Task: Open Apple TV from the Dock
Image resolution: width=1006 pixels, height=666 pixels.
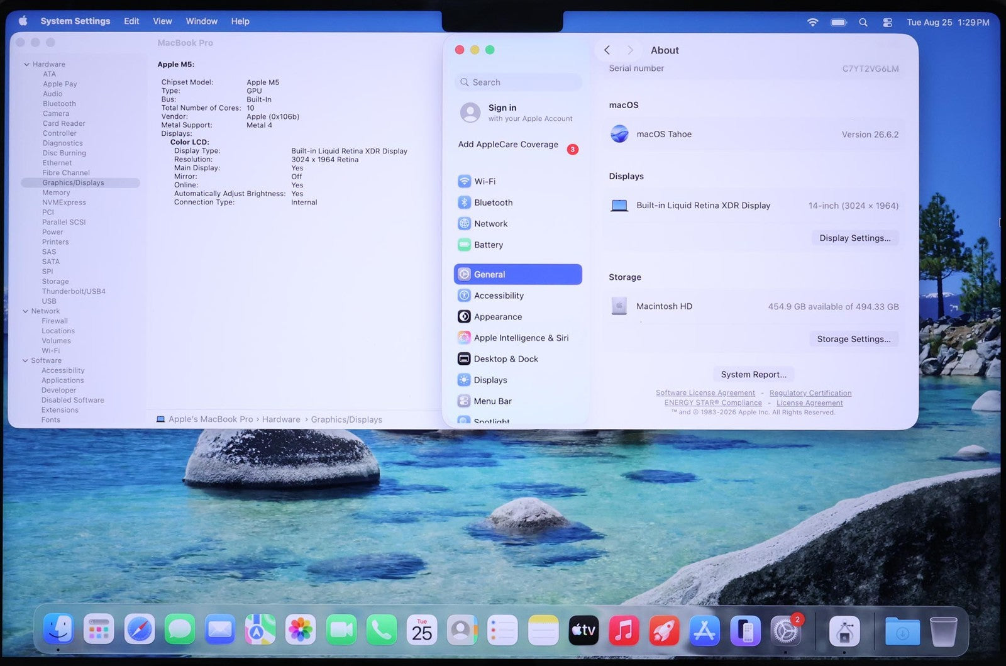Action: [583, 629]
